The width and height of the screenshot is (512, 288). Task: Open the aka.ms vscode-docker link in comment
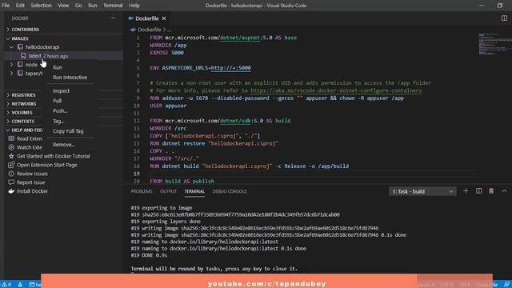(336, 90)
